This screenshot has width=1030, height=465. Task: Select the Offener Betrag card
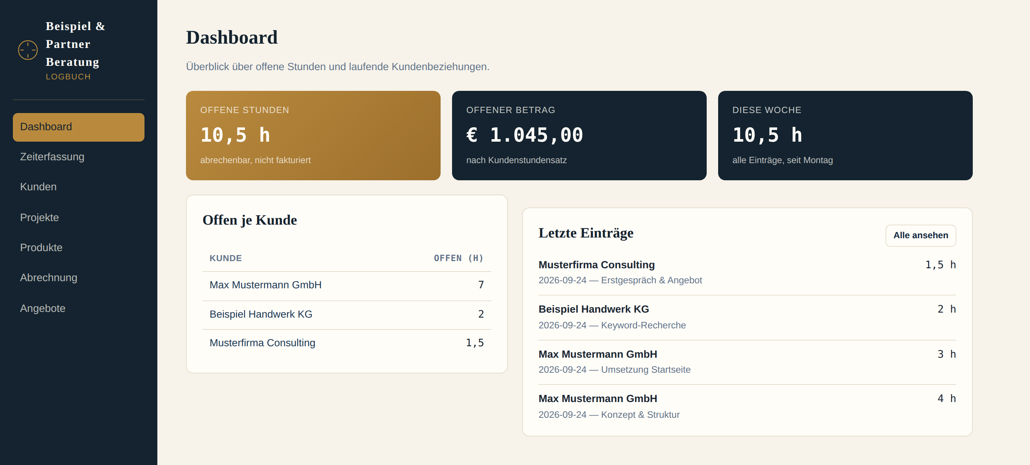tap(579, 135)
